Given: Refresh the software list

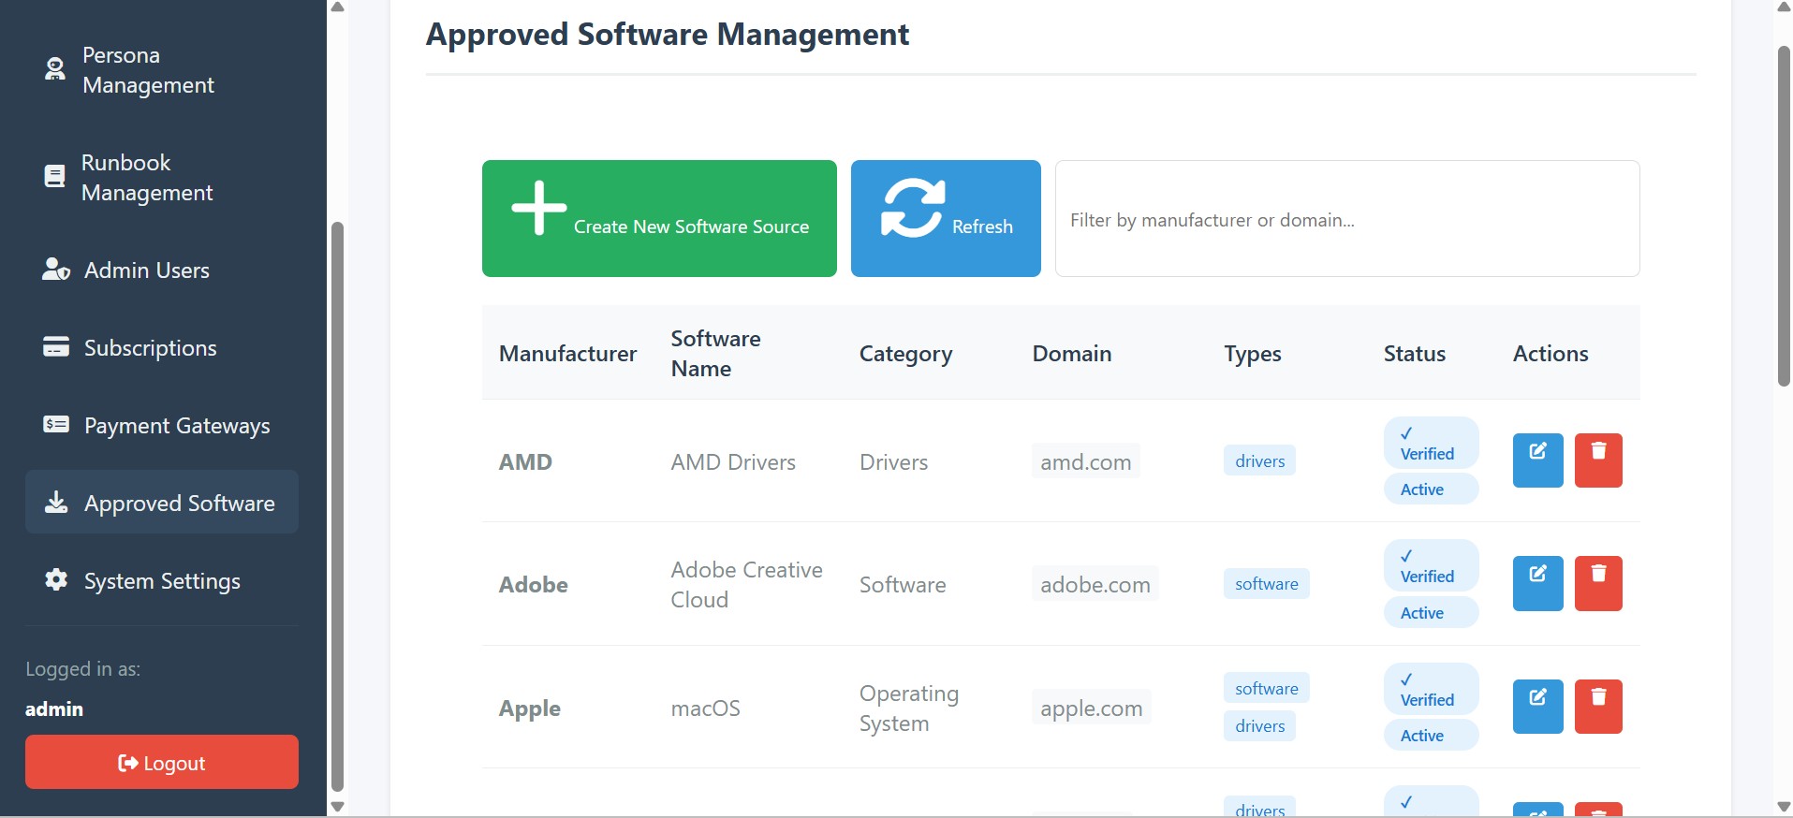Looking at the screenshot, I should tap(946, 218).
